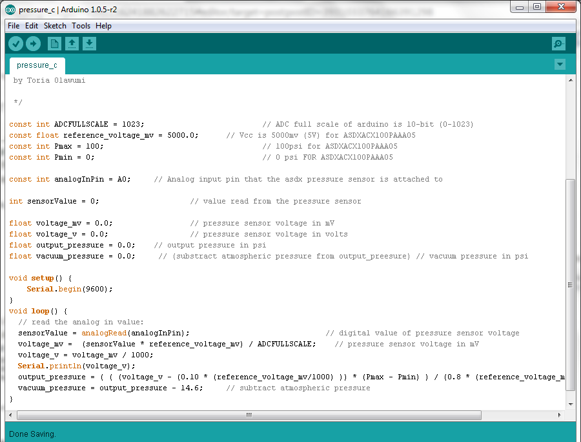
Task: Open the Sketch menu
Action: click(x=55, y=26)
